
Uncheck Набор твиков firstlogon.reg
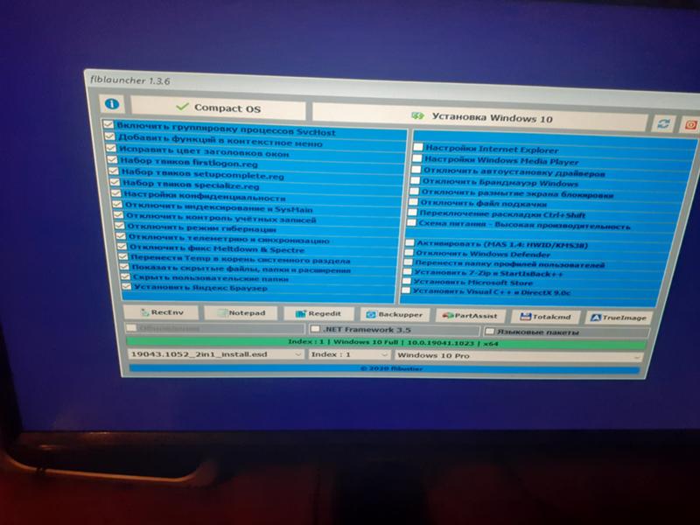(113, 159)
